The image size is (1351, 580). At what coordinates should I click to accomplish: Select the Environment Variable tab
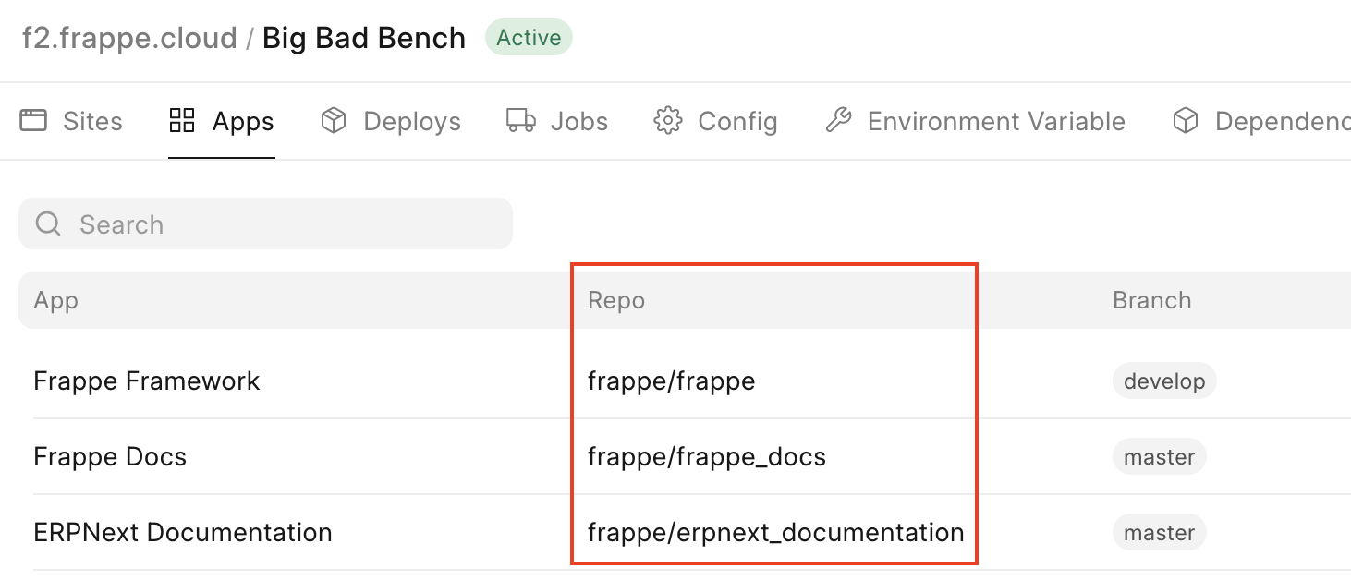click(x=995, y=121)
